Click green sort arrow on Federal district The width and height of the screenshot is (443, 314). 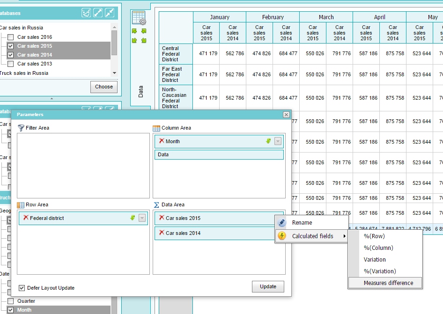(x=133, y=218)
